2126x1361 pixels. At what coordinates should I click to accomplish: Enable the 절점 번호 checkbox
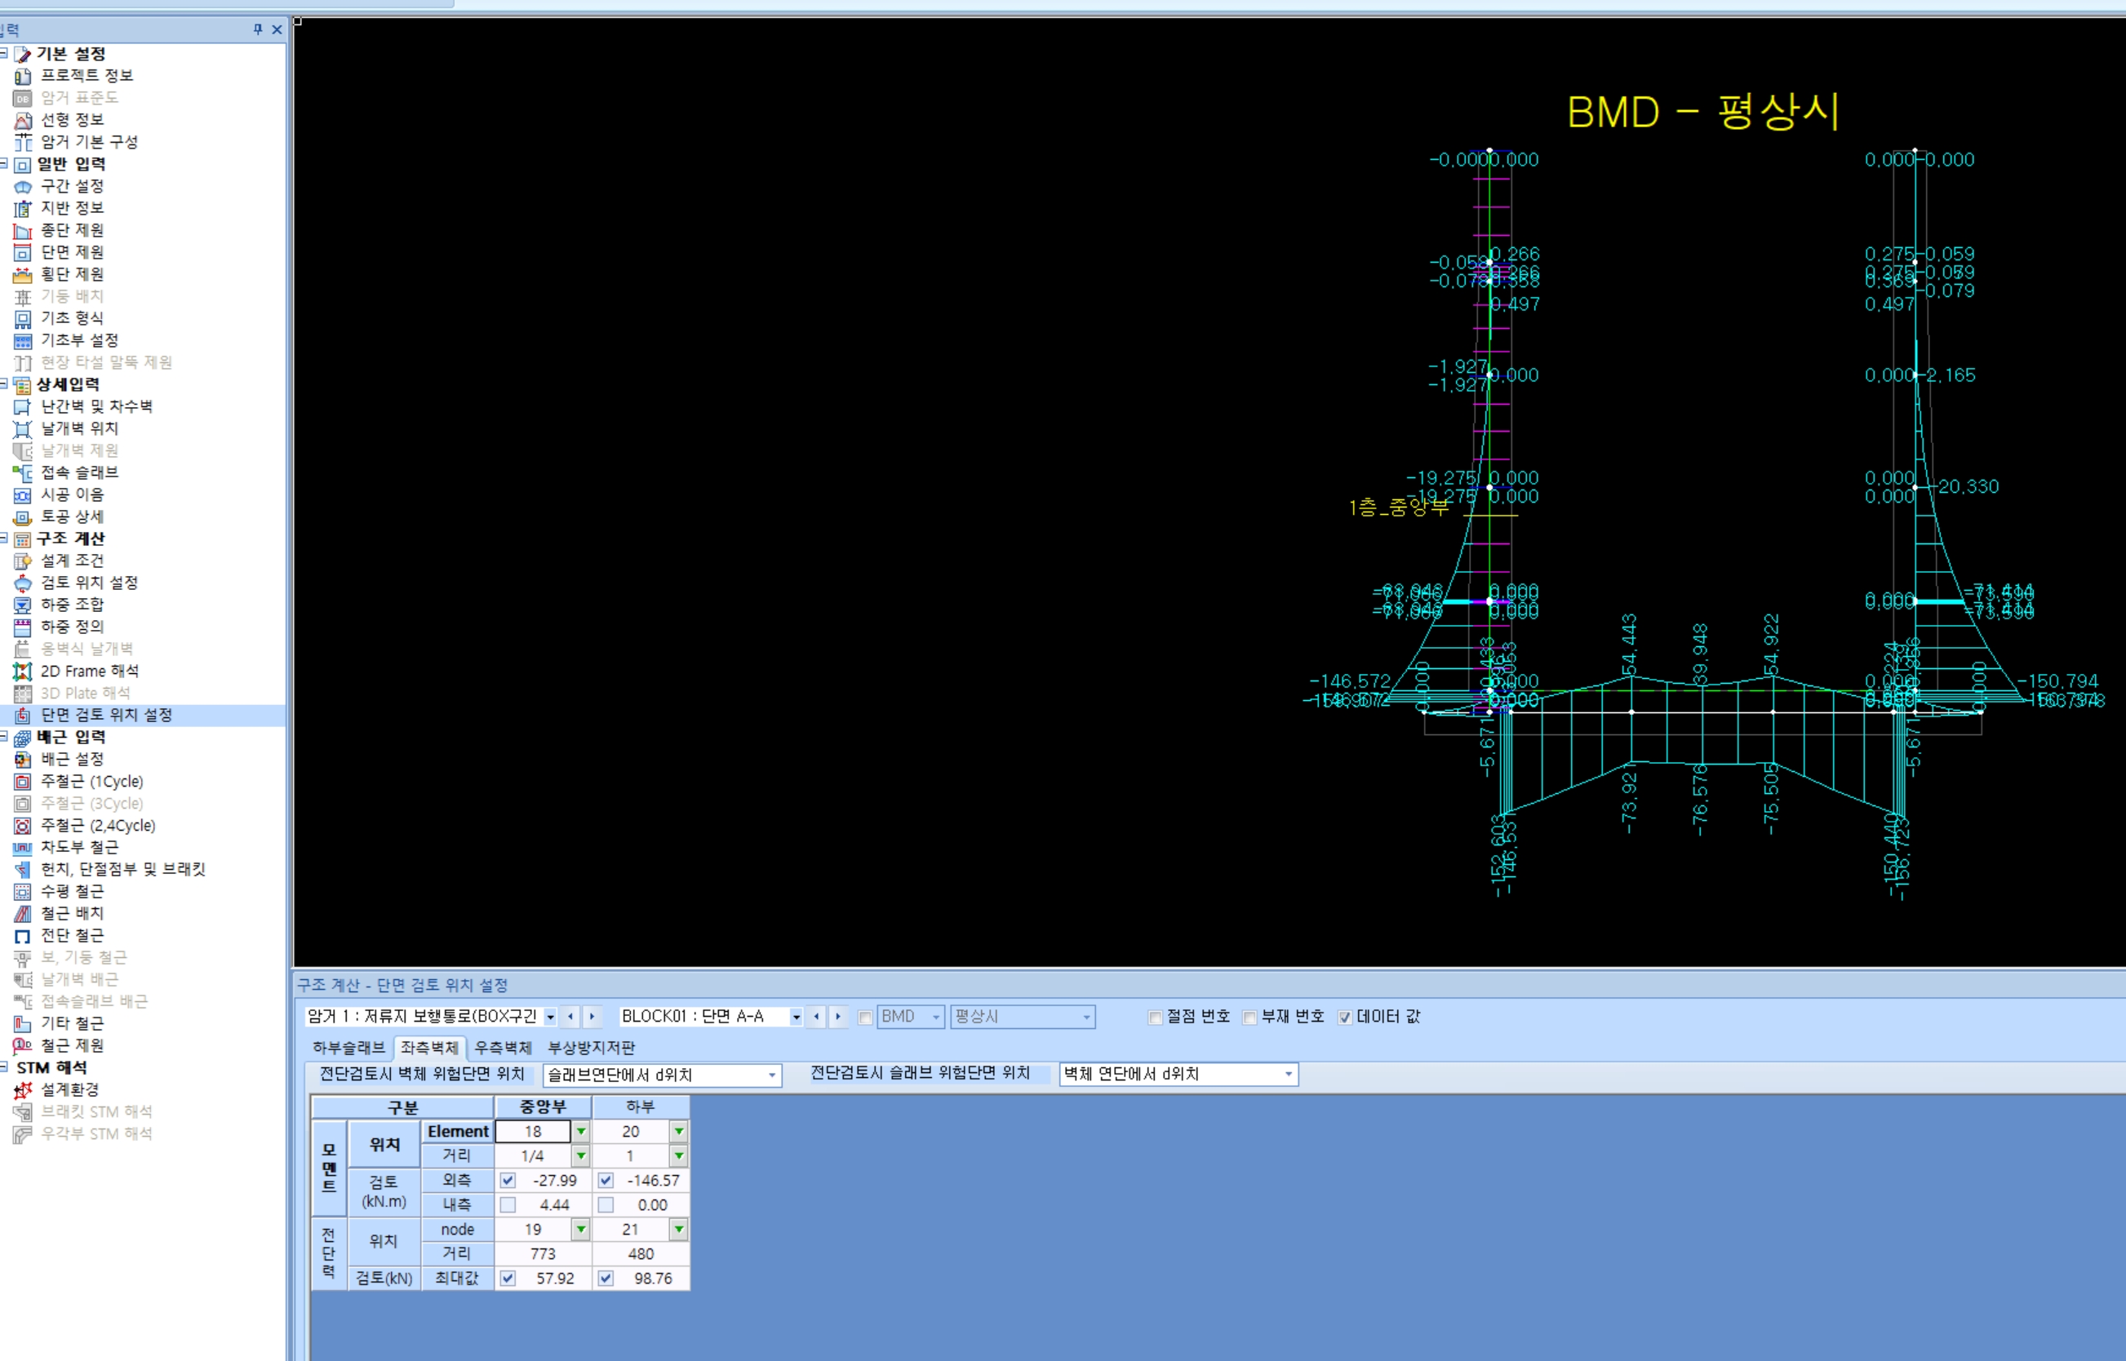[x=1156, y=1017]
